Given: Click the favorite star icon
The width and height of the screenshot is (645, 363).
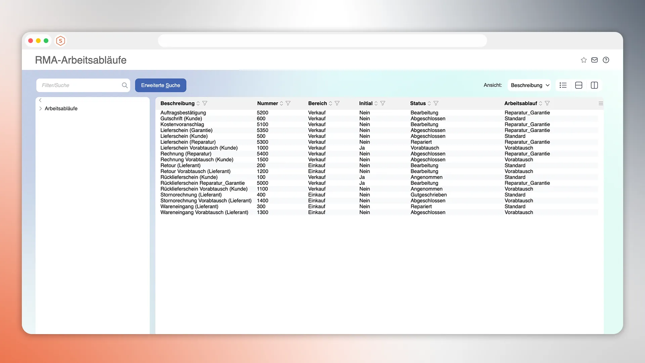Looking at the screenshot, I should click(584, 60).
